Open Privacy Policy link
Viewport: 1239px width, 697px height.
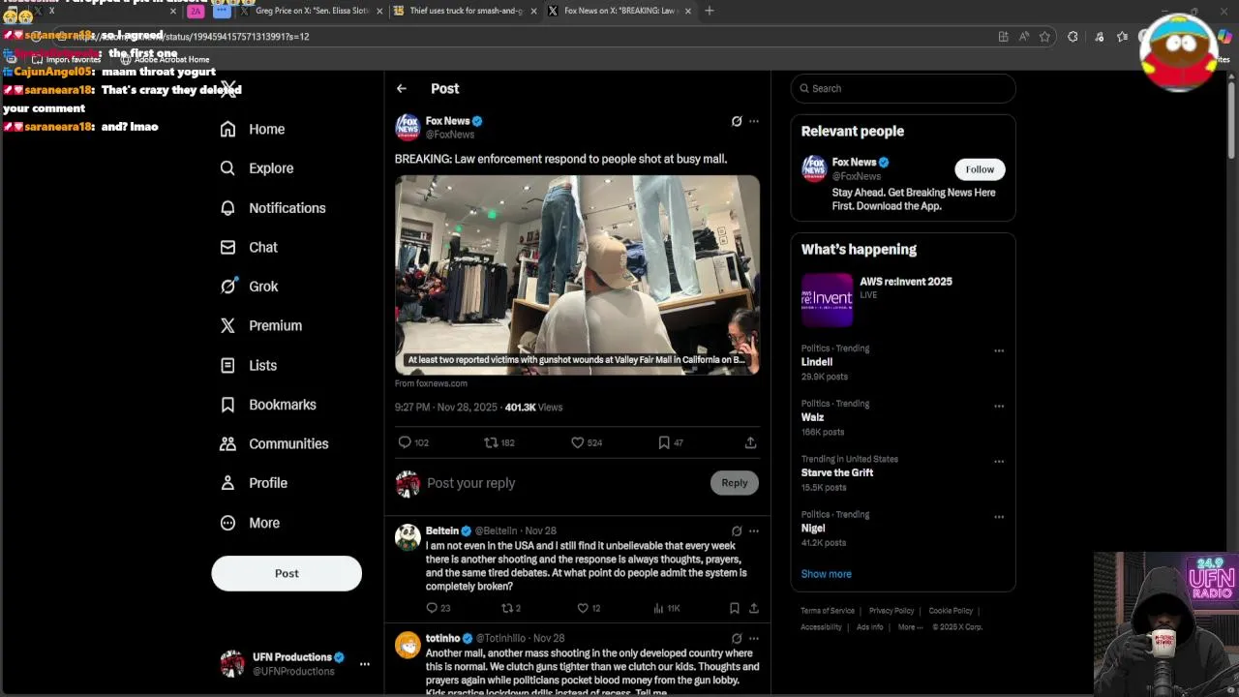coord(891,611)
